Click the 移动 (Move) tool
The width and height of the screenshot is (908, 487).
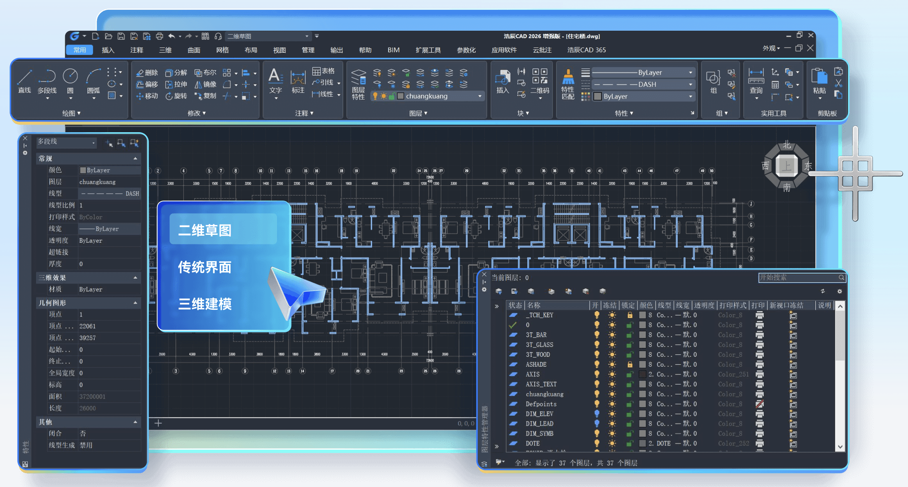[147, 96]
